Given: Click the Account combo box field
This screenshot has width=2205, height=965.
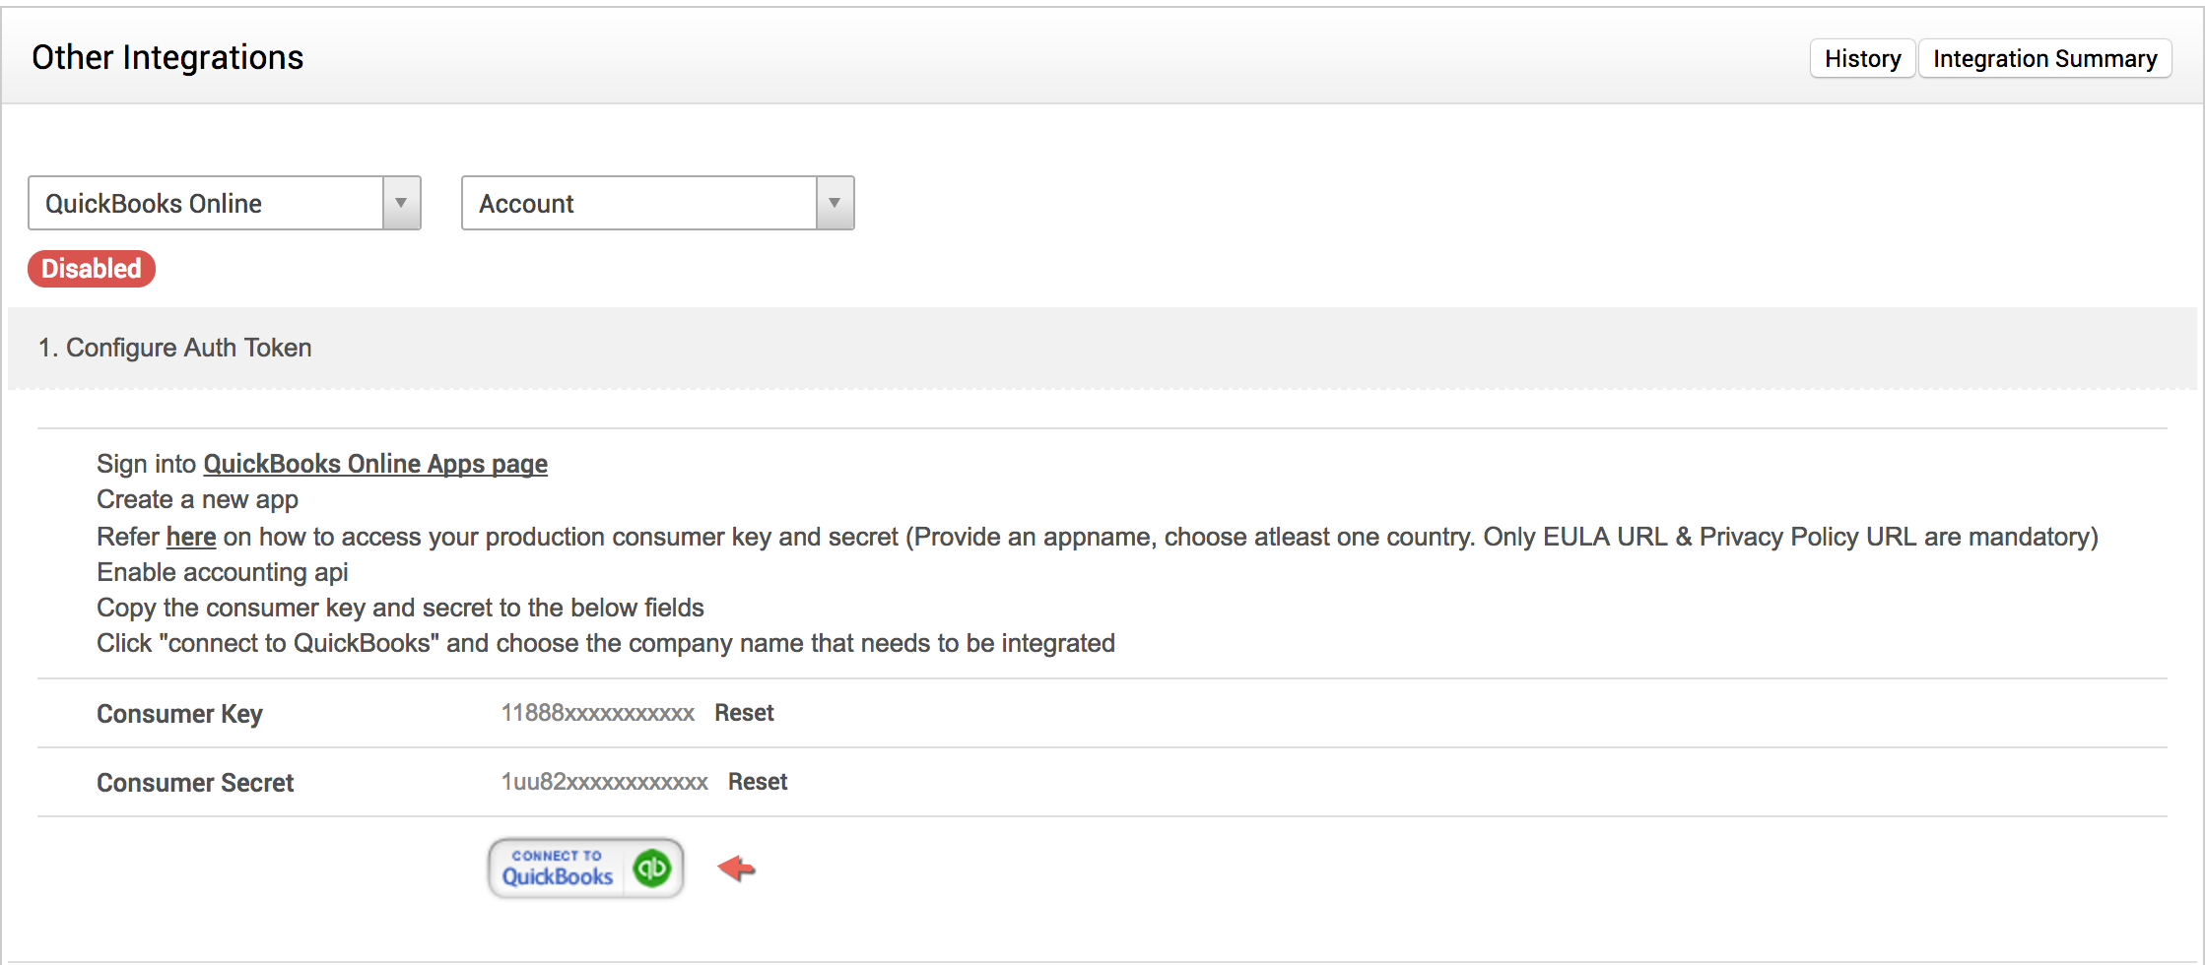Looking at the screenshot, I should [640, 203].
